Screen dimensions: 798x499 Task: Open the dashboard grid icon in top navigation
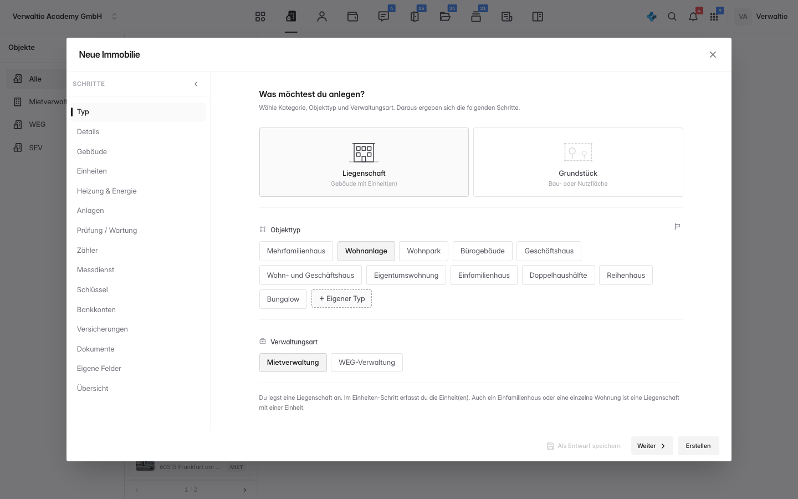click(260, 17)
